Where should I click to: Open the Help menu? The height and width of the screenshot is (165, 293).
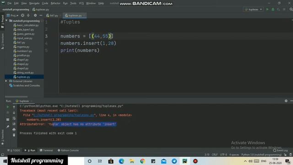tap(101, 3)
